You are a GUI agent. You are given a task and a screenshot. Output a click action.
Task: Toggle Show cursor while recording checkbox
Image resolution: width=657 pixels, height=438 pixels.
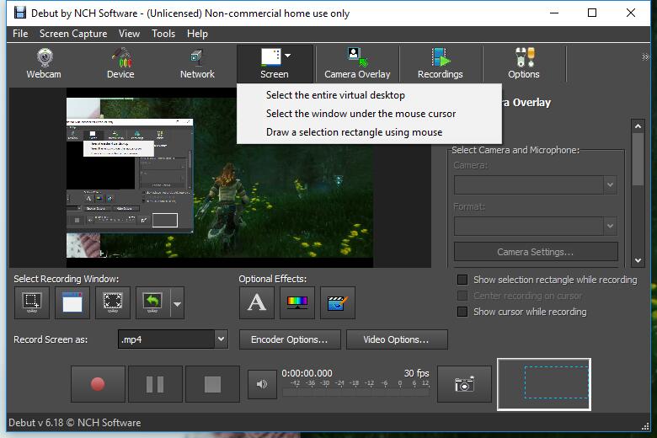462,312
